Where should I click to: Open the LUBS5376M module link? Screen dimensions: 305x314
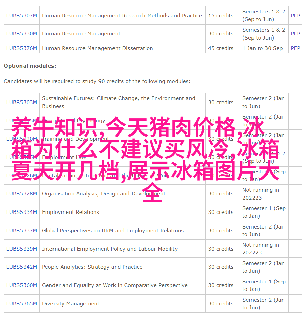point(22,48)
